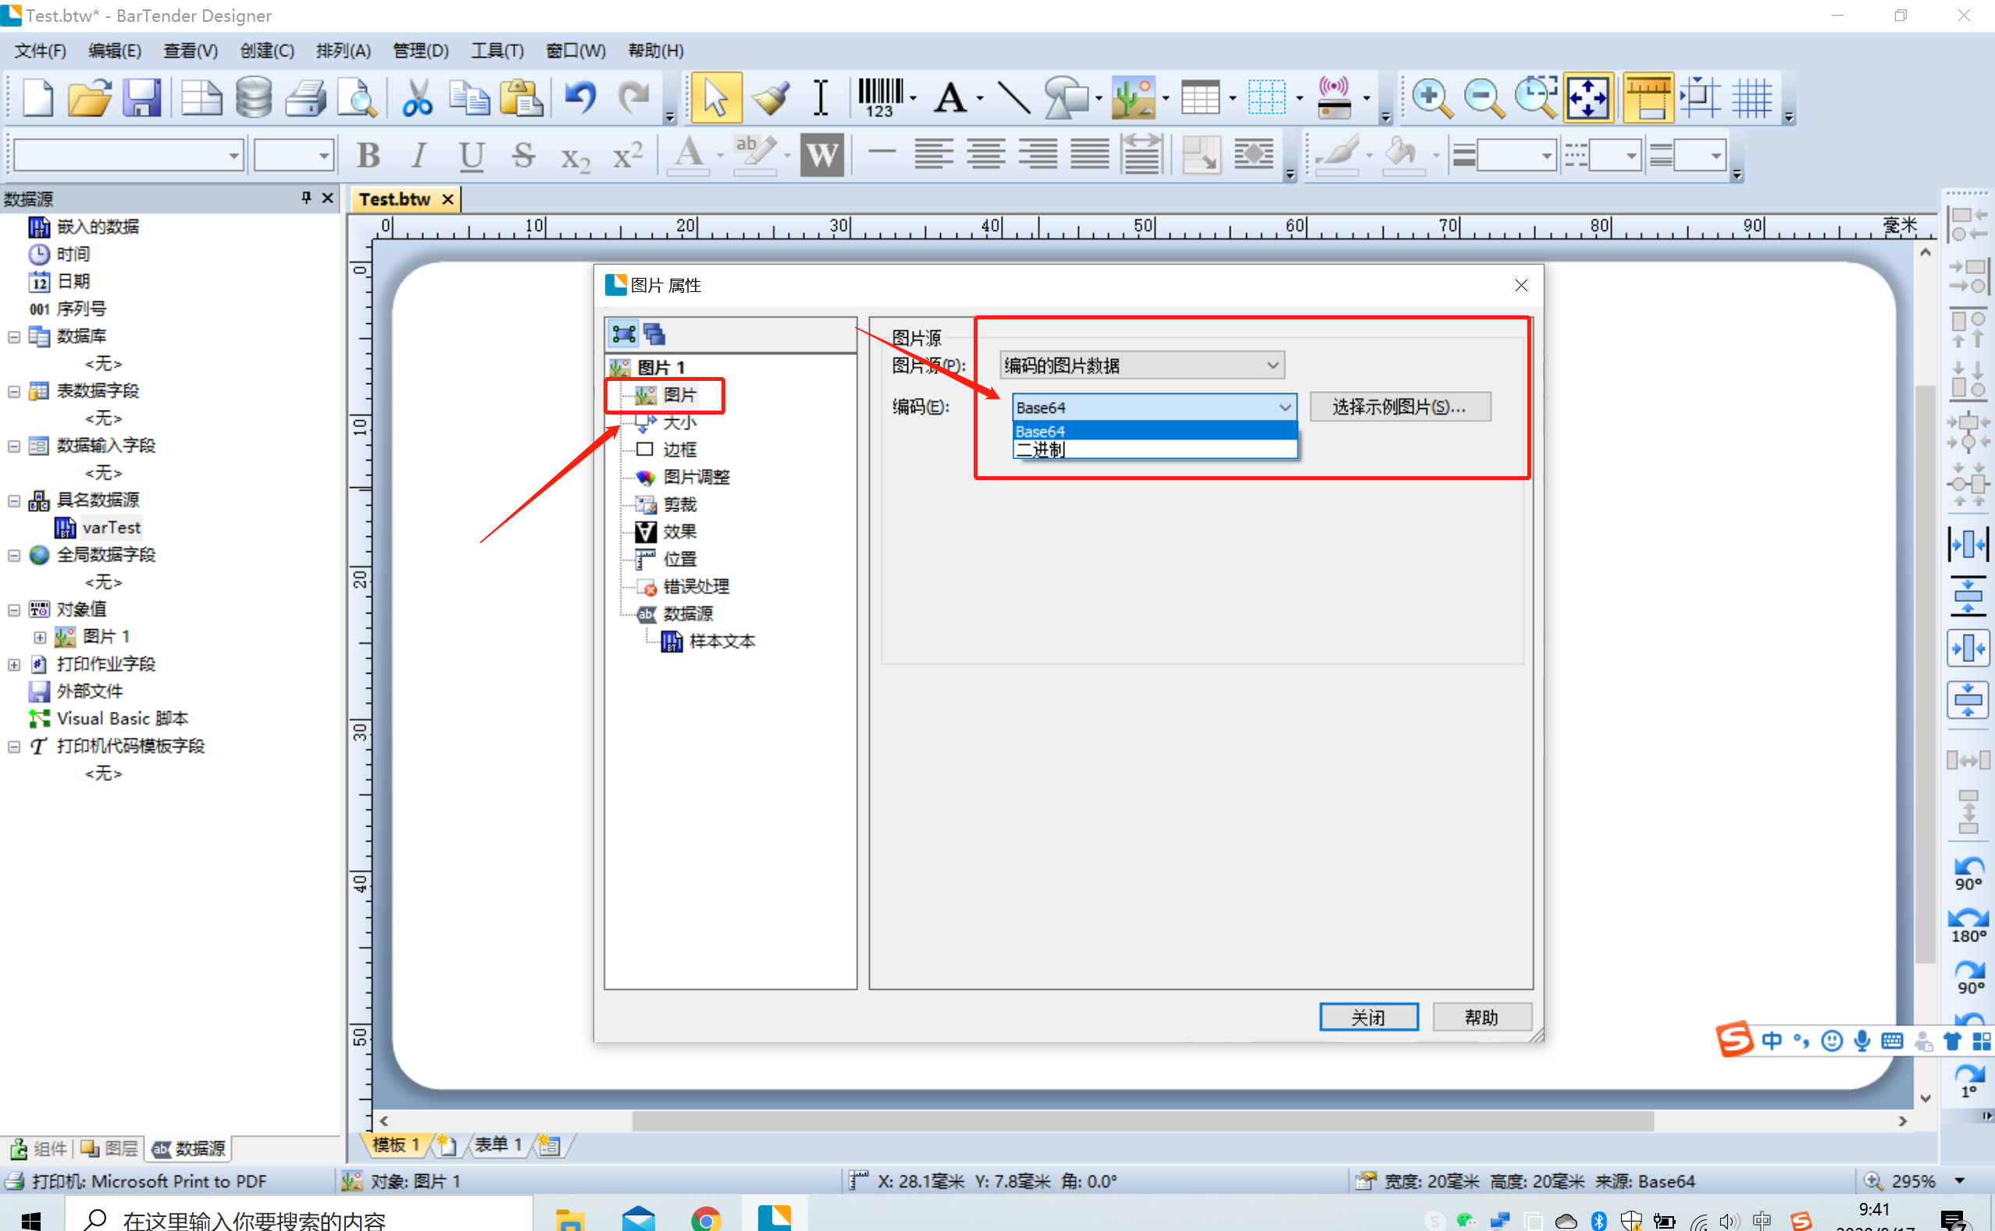Viewport: 1995px width, 1231px height.
Task: Click the print icon on the toolbar
Action: (x=305, y=97)
